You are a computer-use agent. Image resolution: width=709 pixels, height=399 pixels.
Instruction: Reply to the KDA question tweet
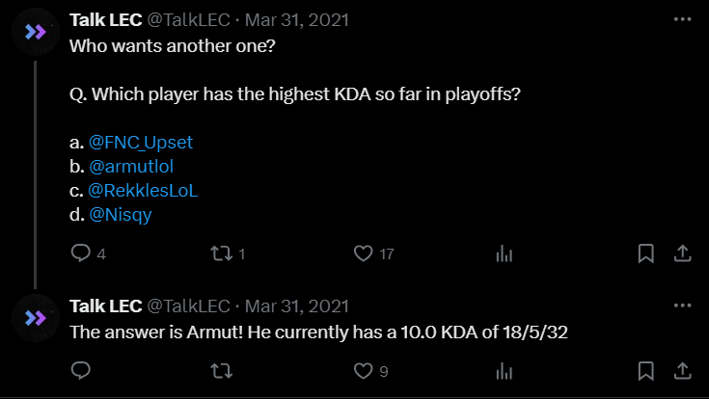point(82,253)
